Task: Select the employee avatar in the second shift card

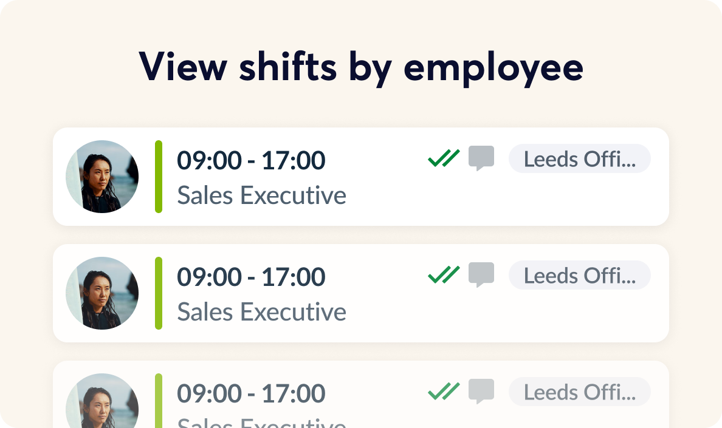Action: (102, 293)
